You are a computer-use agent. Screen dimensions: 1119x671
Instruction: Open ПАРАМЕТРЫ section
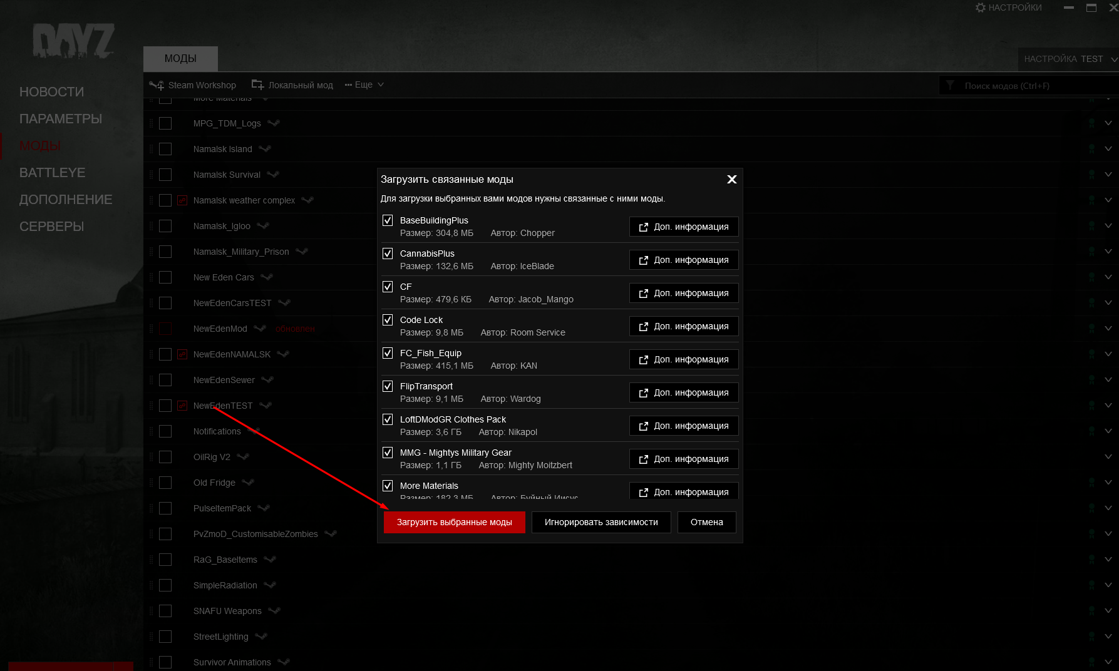pyautogui.click(x=61, y=119)
